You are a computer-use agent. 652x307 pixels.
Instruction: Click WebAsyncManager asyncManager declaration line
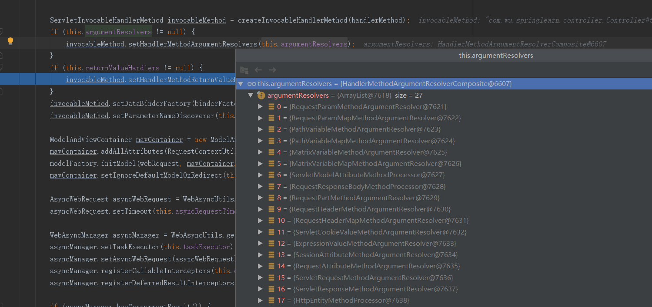tap(143, 235)
